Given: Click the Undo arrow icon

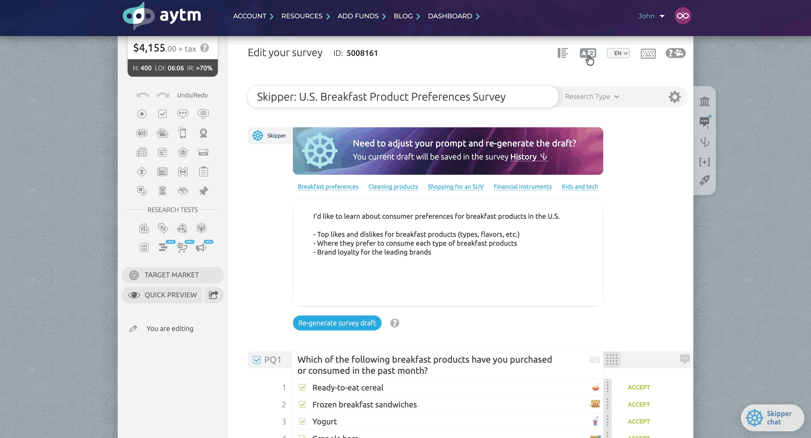Looking at the screenshot, I should pyautogui.click(x=143, y=95).
